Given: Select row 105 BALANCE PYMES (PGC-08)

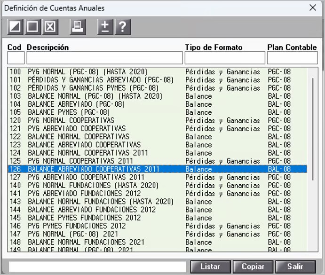Looking at the screenshot, I should tap(158, 112).
